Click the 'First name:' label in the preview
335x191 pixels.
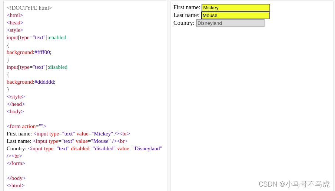pos(187,7)
